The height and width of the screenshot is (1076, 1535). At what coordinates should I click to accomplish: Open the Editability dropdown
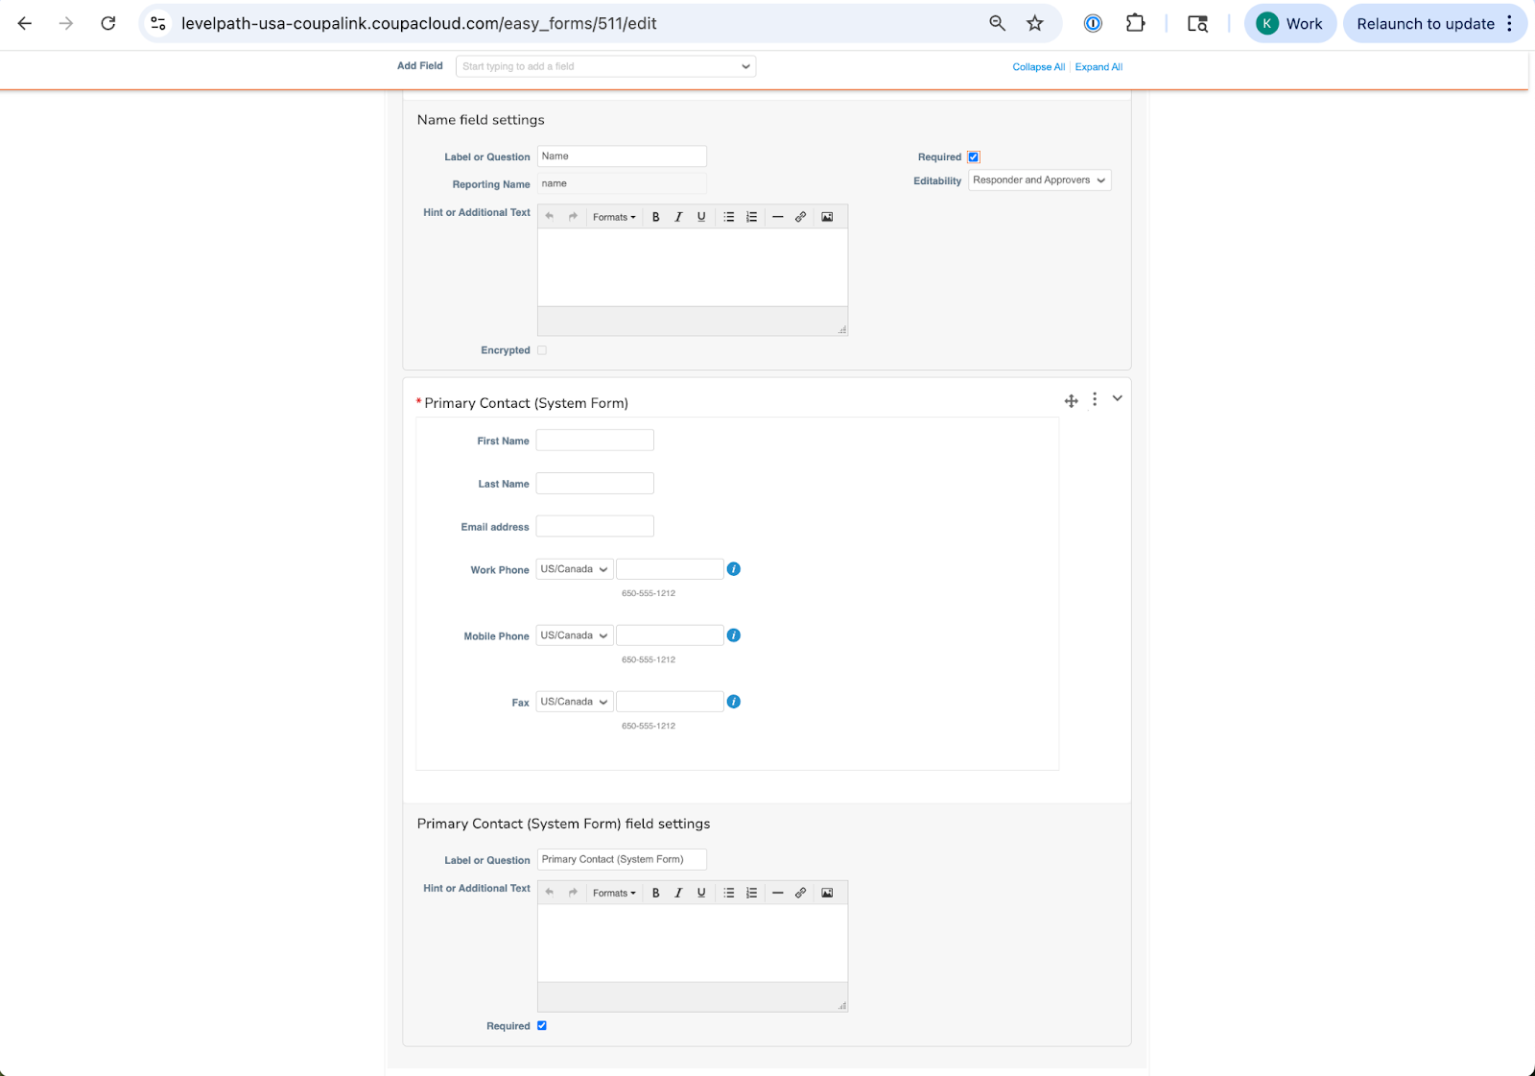coord(1039,180)
